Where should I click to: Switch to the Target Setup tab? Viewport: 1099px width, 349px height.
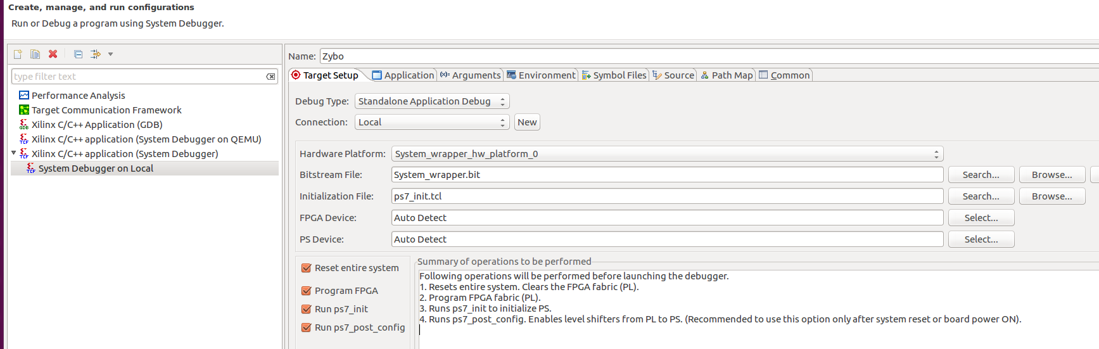pos(325,75)
